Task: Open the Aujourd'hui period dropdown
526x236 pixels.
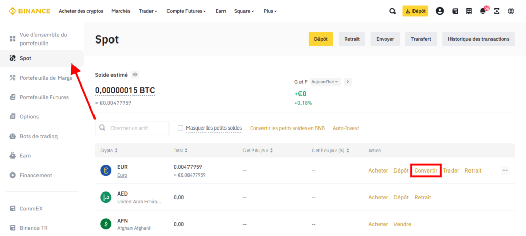Action: 325,82
